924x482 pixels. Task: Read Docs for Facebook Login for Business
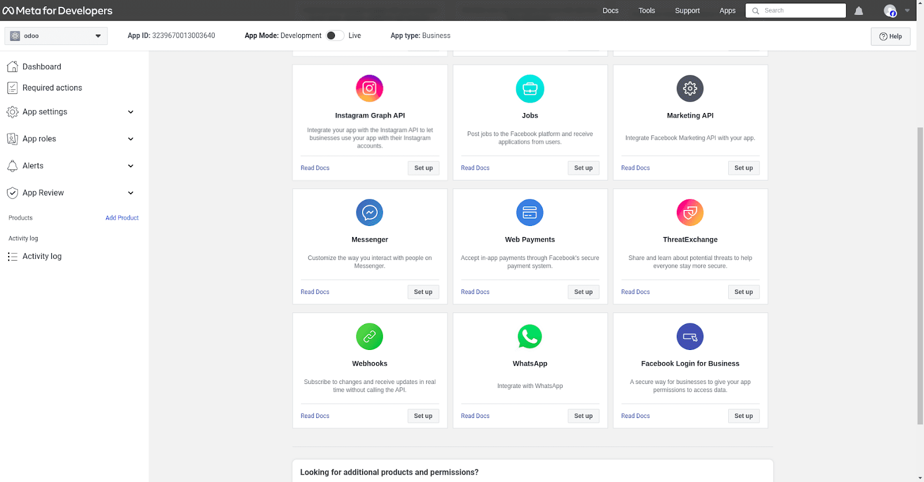pos(635,416)
